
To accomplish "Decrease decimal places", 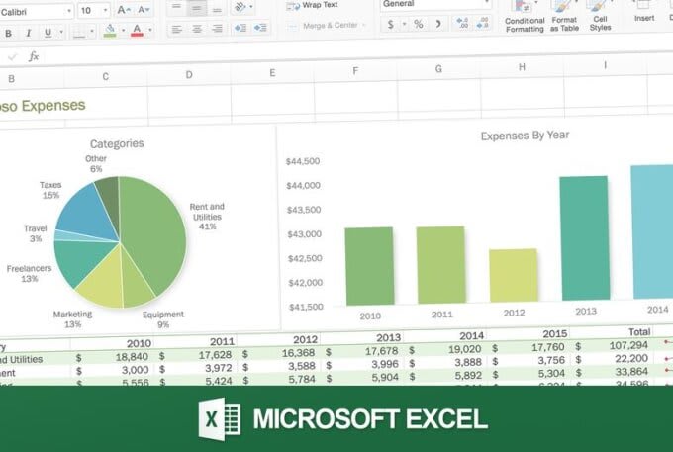I will (x=483, y=23).
